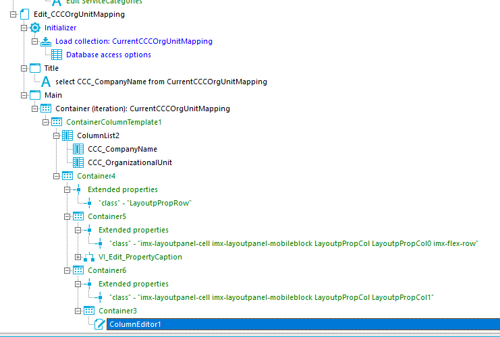Screen dimensions: 500x337
Task: Collapse the Edit_CCCOrgUnitMapping root node
Action: coord(13,14)
